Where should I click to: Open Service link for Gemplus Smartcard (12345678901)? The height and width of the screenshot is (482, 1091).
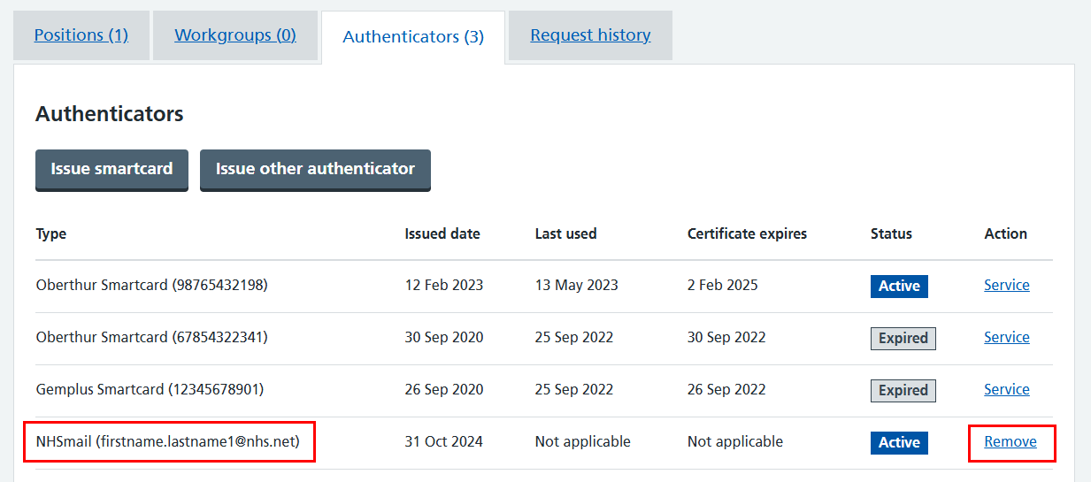click(1007, 389)
